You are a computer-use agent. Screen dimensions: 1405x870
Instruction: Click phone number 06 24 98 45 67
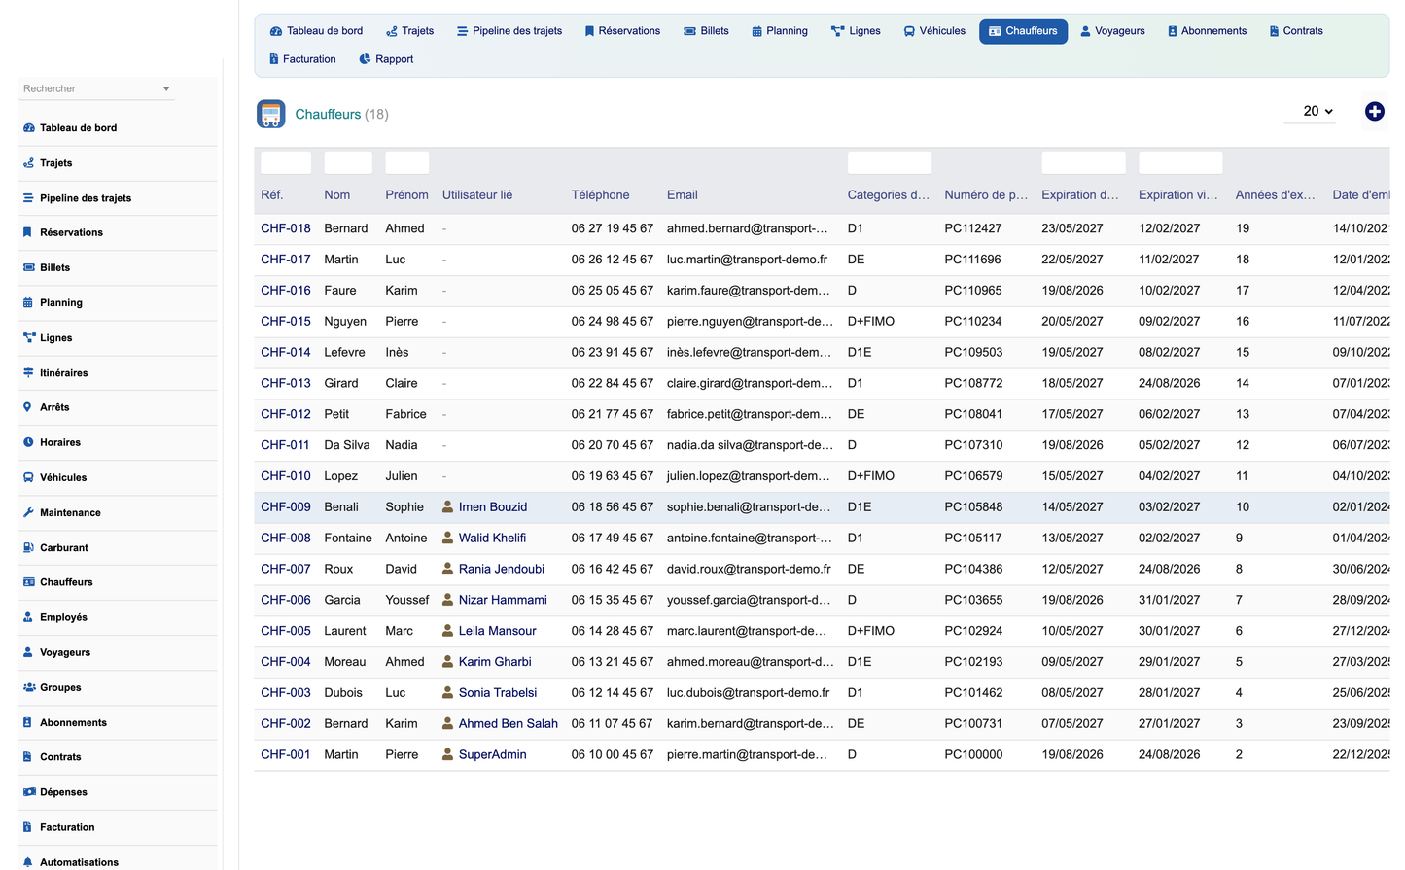(613, 322)
